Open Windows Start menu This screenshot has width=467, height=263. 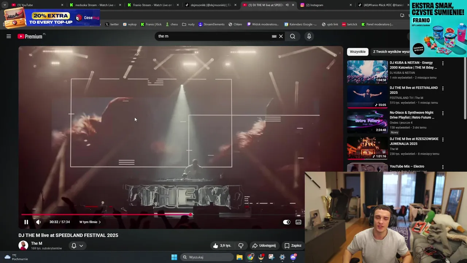coord(174,257)
